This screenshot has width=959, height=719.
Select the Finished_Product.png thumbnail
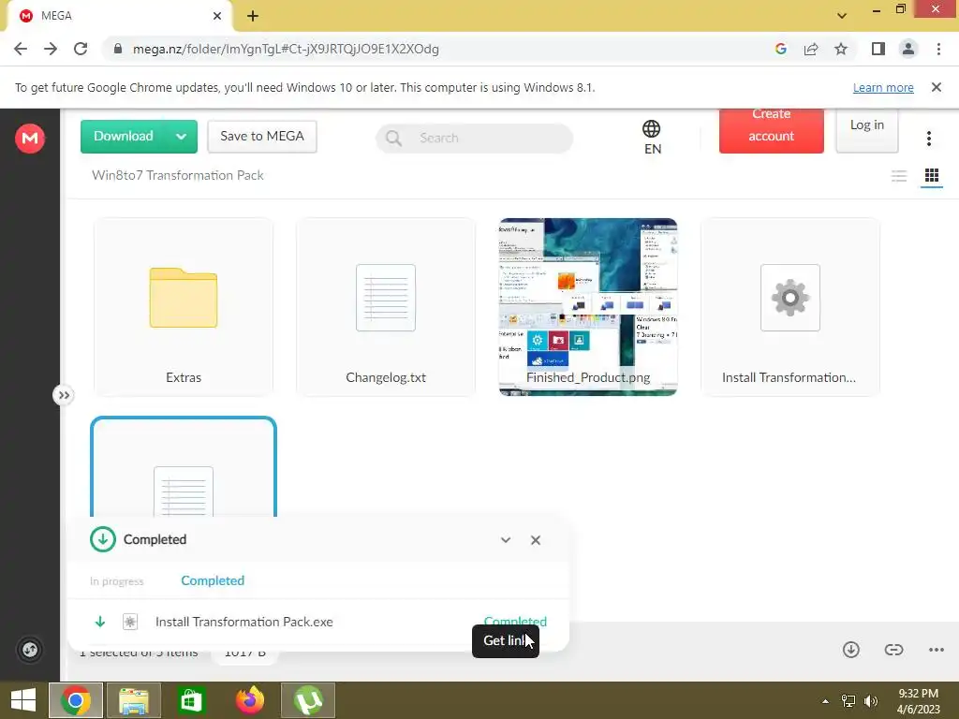pos(588,307)
